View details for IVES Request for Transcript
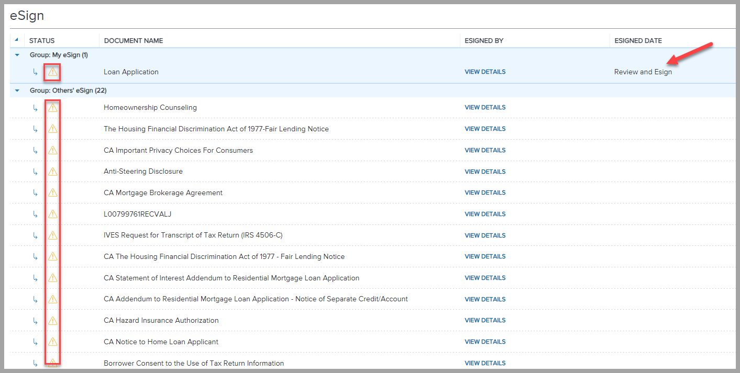The height and width of the screenshot is (373, 740). [485, 235]
